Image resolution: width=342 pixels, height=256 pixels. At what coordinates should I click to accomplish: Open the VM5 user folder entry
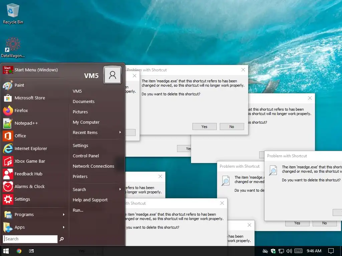coord(77,91)
